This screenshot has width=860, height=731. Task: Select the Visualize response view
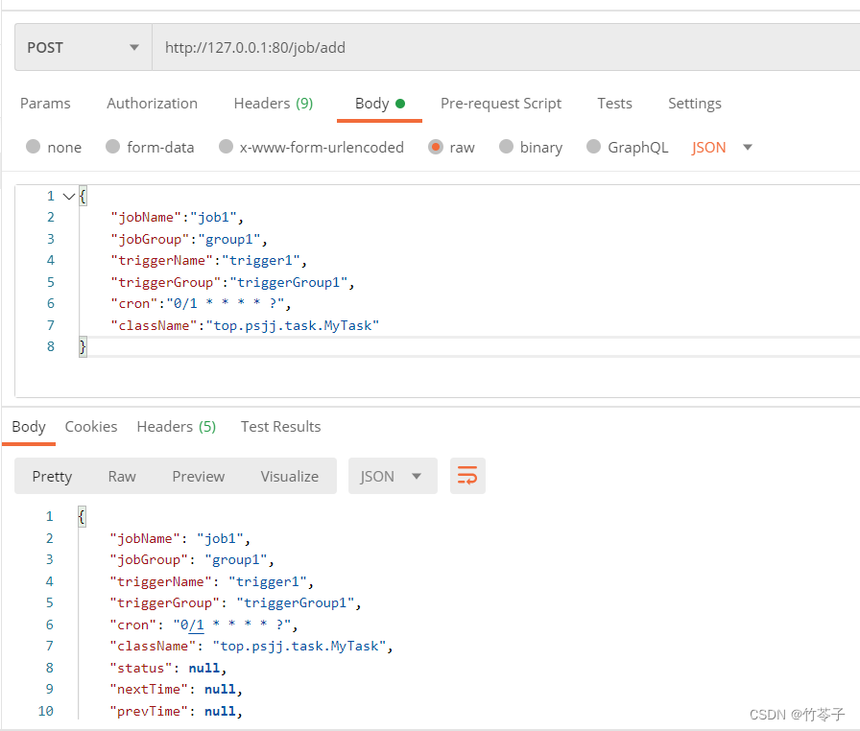pyautogui.click(x=290, y=476)
